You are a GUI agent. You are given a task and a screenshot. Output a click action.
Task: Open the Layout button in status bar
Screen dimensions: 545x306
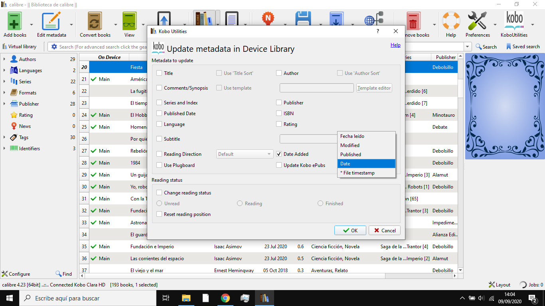click(500, 284)
